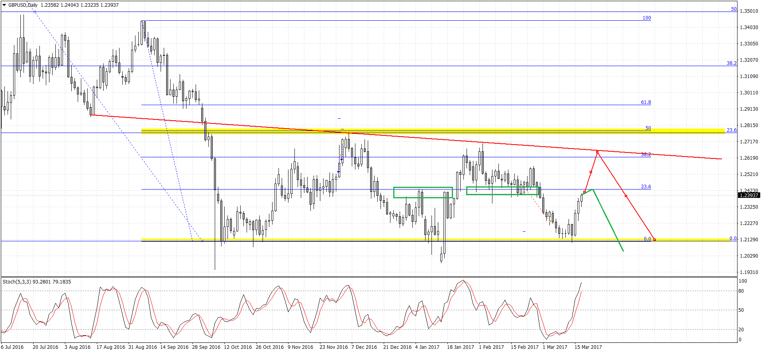Select the right green rectangle near Feb 2017
The width and height of the screenshot is (761, 352).
coord(503,191)
